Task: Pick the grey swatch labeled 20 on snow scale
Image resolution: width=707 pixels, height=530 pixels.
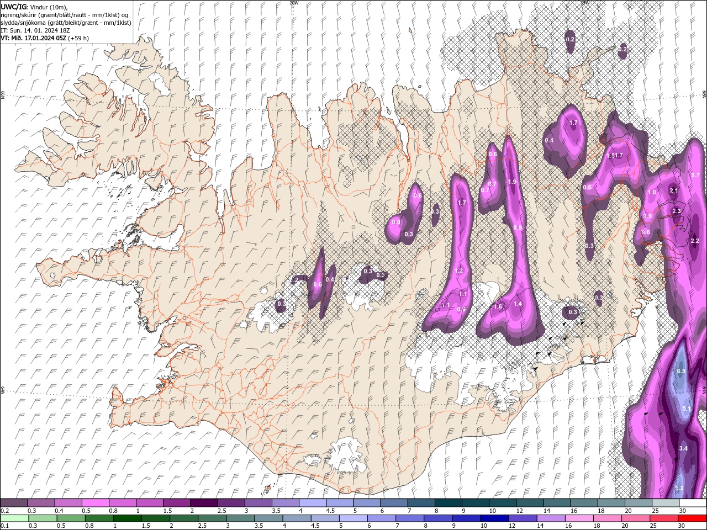Action: [638, 503]
